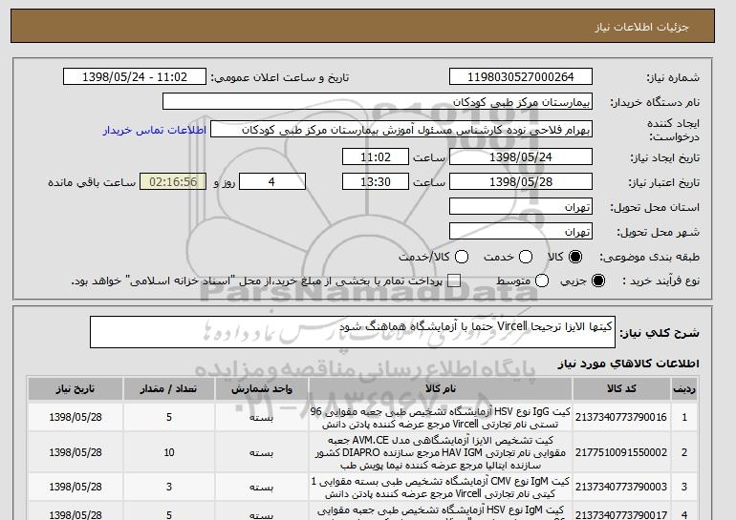
Task: Click the کد کالا column header
Action: coord(621,389)
